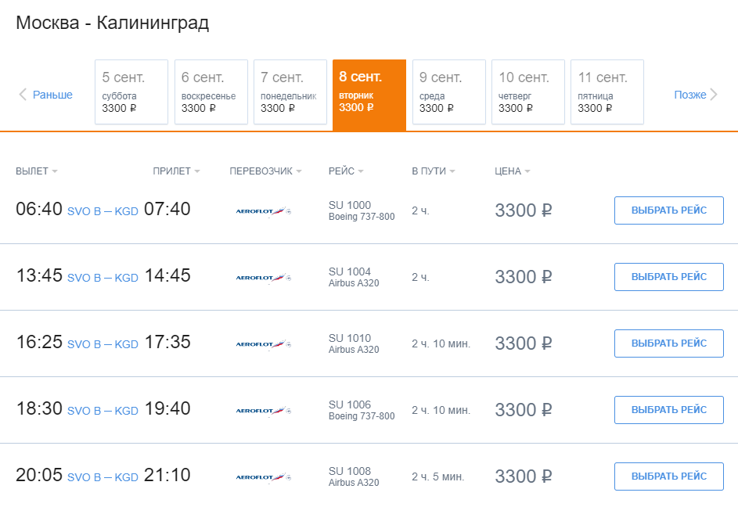Choose the 20:05 flight with ВЫБРАТЬ РЕЙС

pyautogui.click(x=669, y=476)
